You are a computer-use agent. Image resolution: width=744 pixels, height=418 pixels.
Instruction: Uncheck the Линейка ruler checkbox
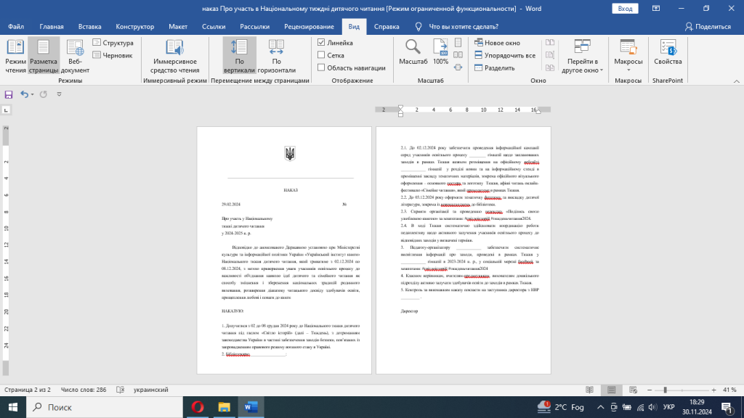coord(322,43)
